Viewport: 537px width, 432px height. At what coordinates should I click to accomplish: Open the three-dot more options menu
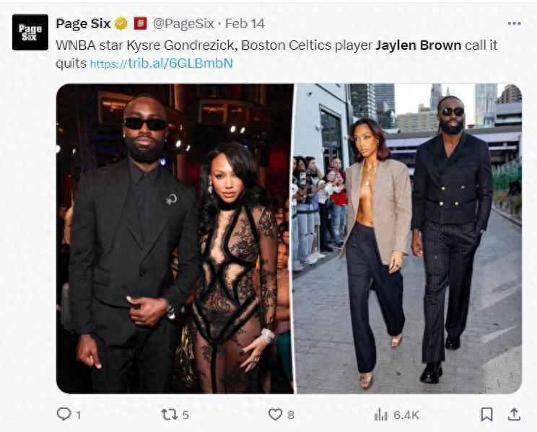[514, 23]
